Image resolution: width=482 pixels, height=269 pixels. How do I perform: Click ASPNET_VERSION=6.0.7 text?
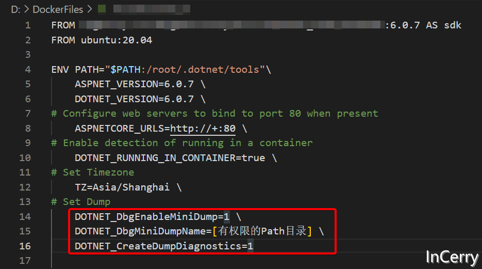coord(135,84)
